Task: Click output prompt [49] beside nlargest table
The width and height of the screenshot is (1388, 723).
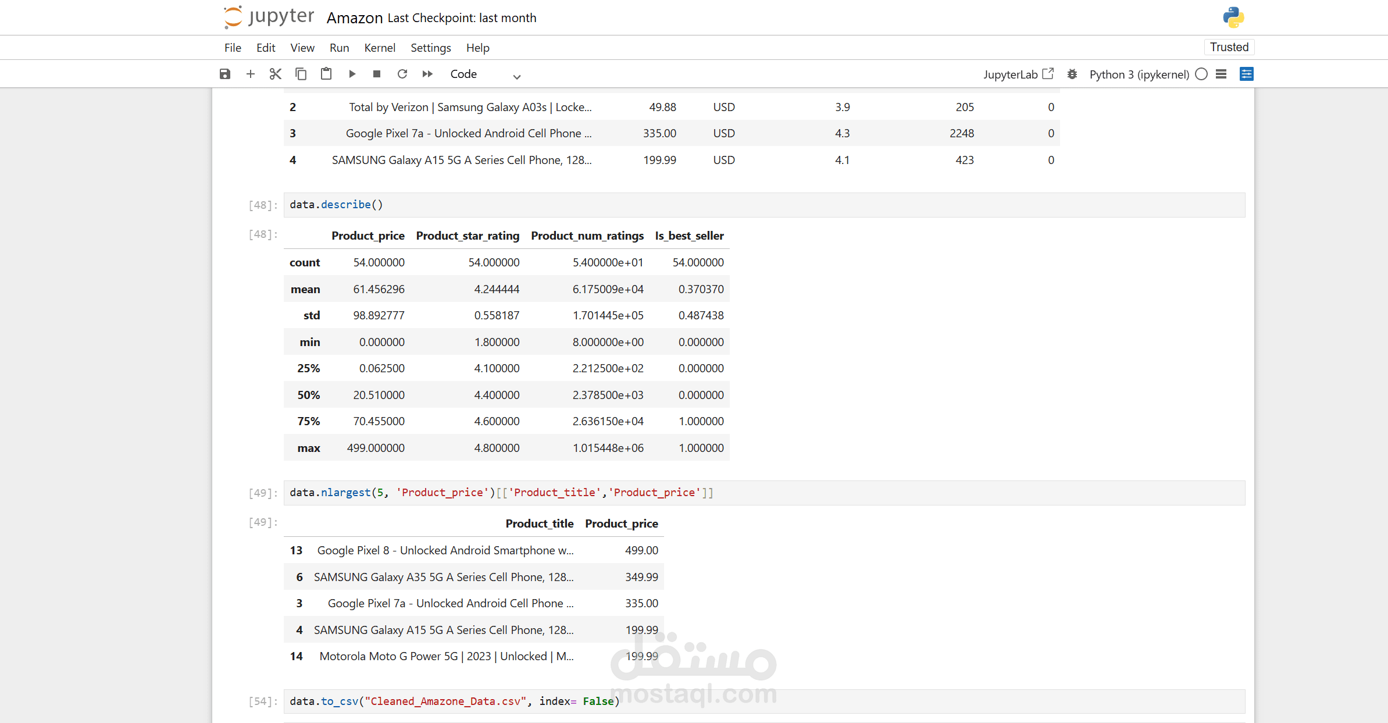Action: 263,522
